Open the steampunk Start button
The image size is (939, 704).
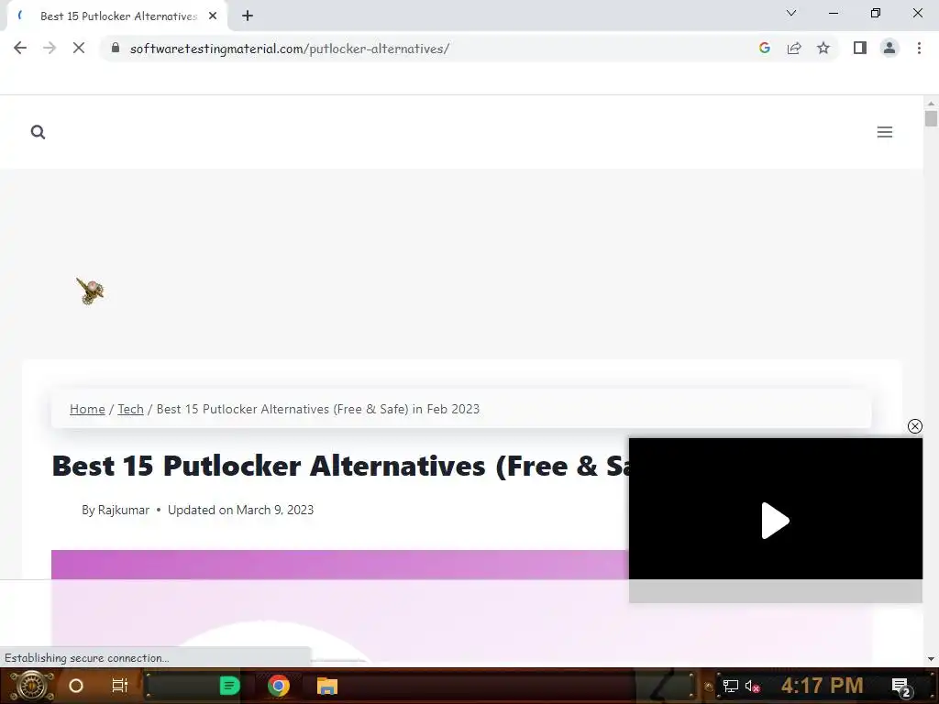click(31, 686)
